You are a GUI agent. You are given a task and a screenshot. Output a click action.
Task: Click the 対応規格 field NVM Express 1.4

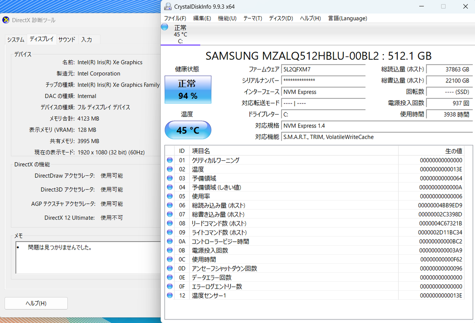377,126
